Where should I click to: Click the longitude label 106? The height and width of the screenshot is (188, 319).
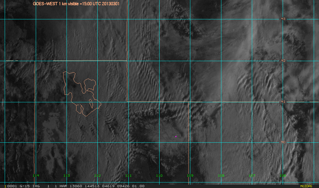tap(283, 176)
